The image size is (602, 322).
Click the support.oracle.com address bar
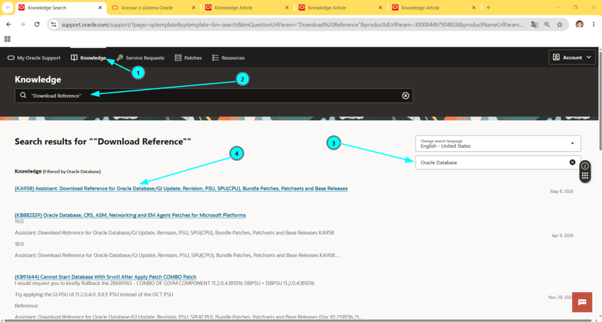pos(292,25)
